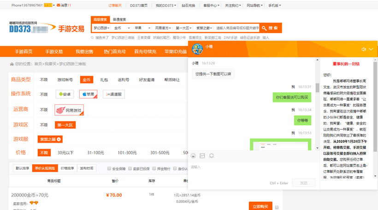Click 钻石兑换 link in top bar
Viewport: 378px width, 210px height.
pos(188,6)
